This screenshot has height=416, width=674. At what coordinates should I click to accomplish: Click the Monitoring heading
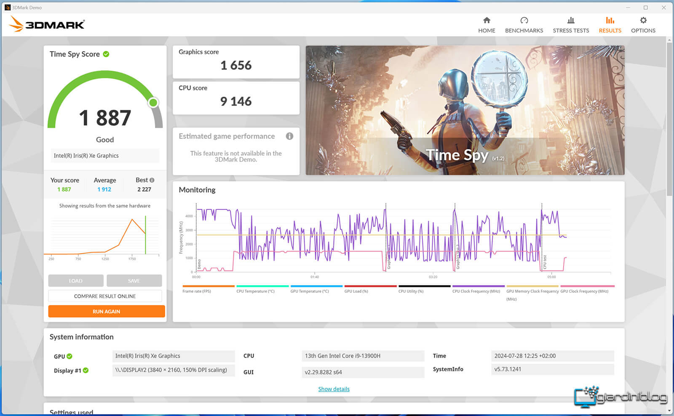point(197,190)
